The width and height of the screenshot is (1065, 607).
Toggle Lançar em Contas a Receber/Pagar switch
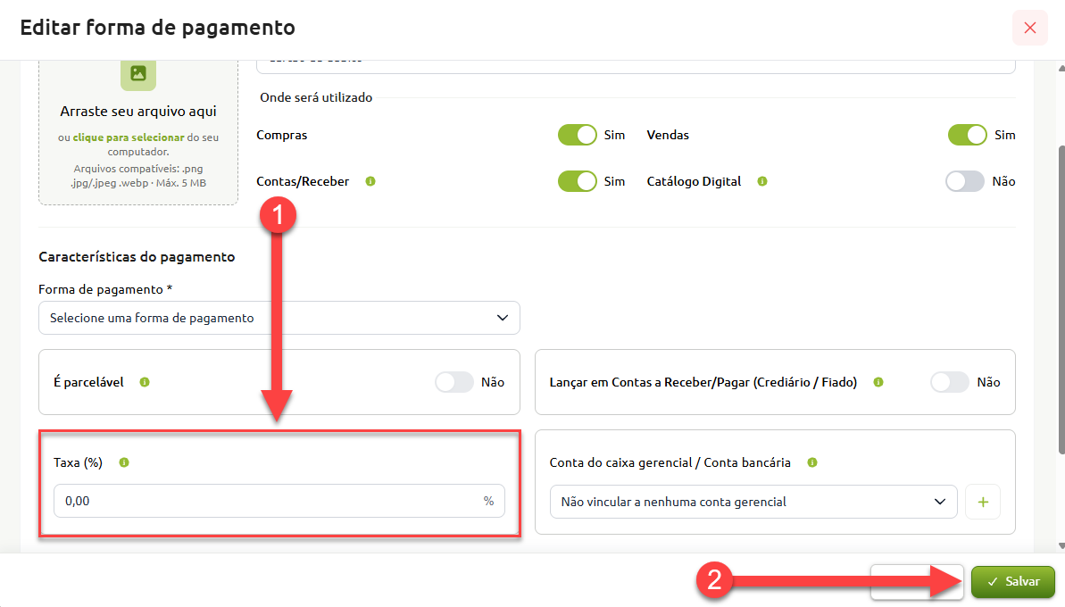click(950, 382)
